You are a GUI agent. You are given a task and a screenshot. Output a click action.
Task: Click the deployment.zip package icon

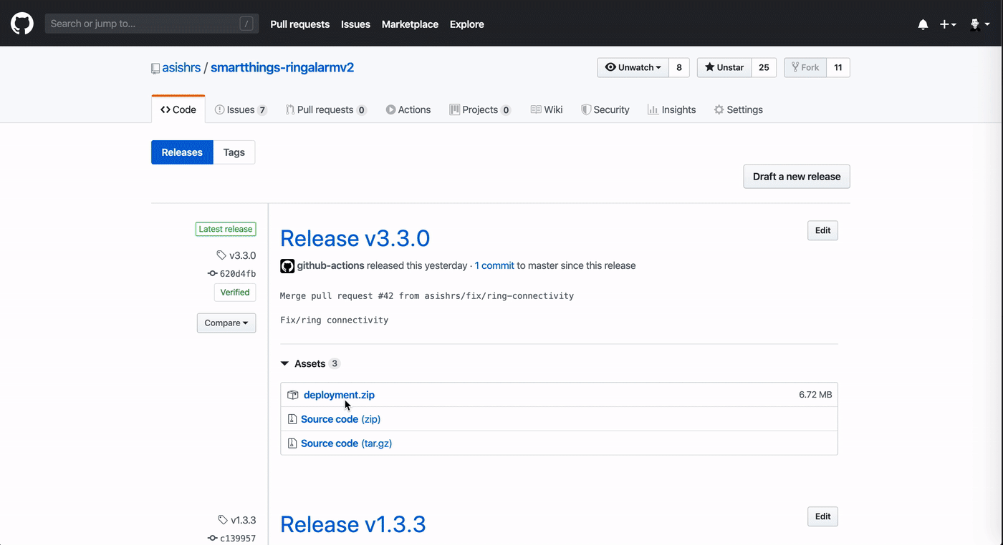click(292, 395)
